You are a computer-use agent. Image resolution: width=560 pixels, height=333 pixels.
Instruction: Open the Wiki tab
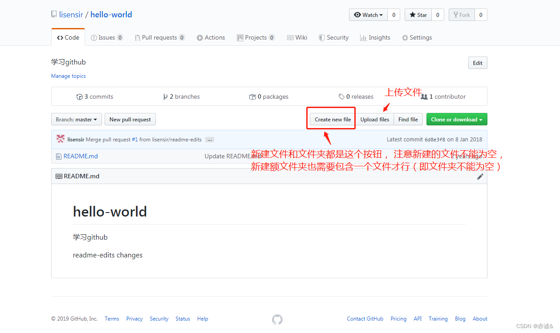point(297,37)
